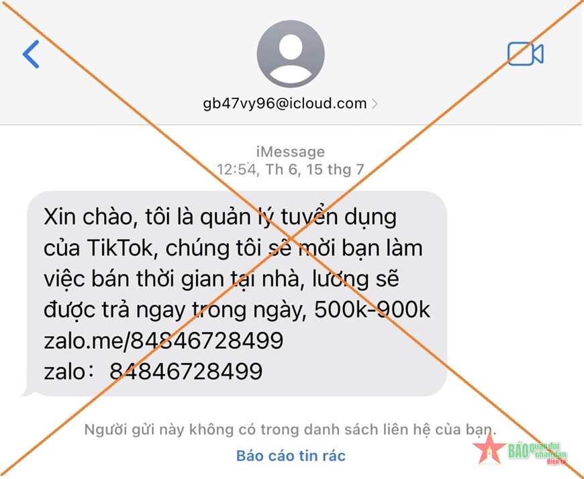Click the red "Điện tử" watermark text
Screen dimensions: 584x479
556,462
